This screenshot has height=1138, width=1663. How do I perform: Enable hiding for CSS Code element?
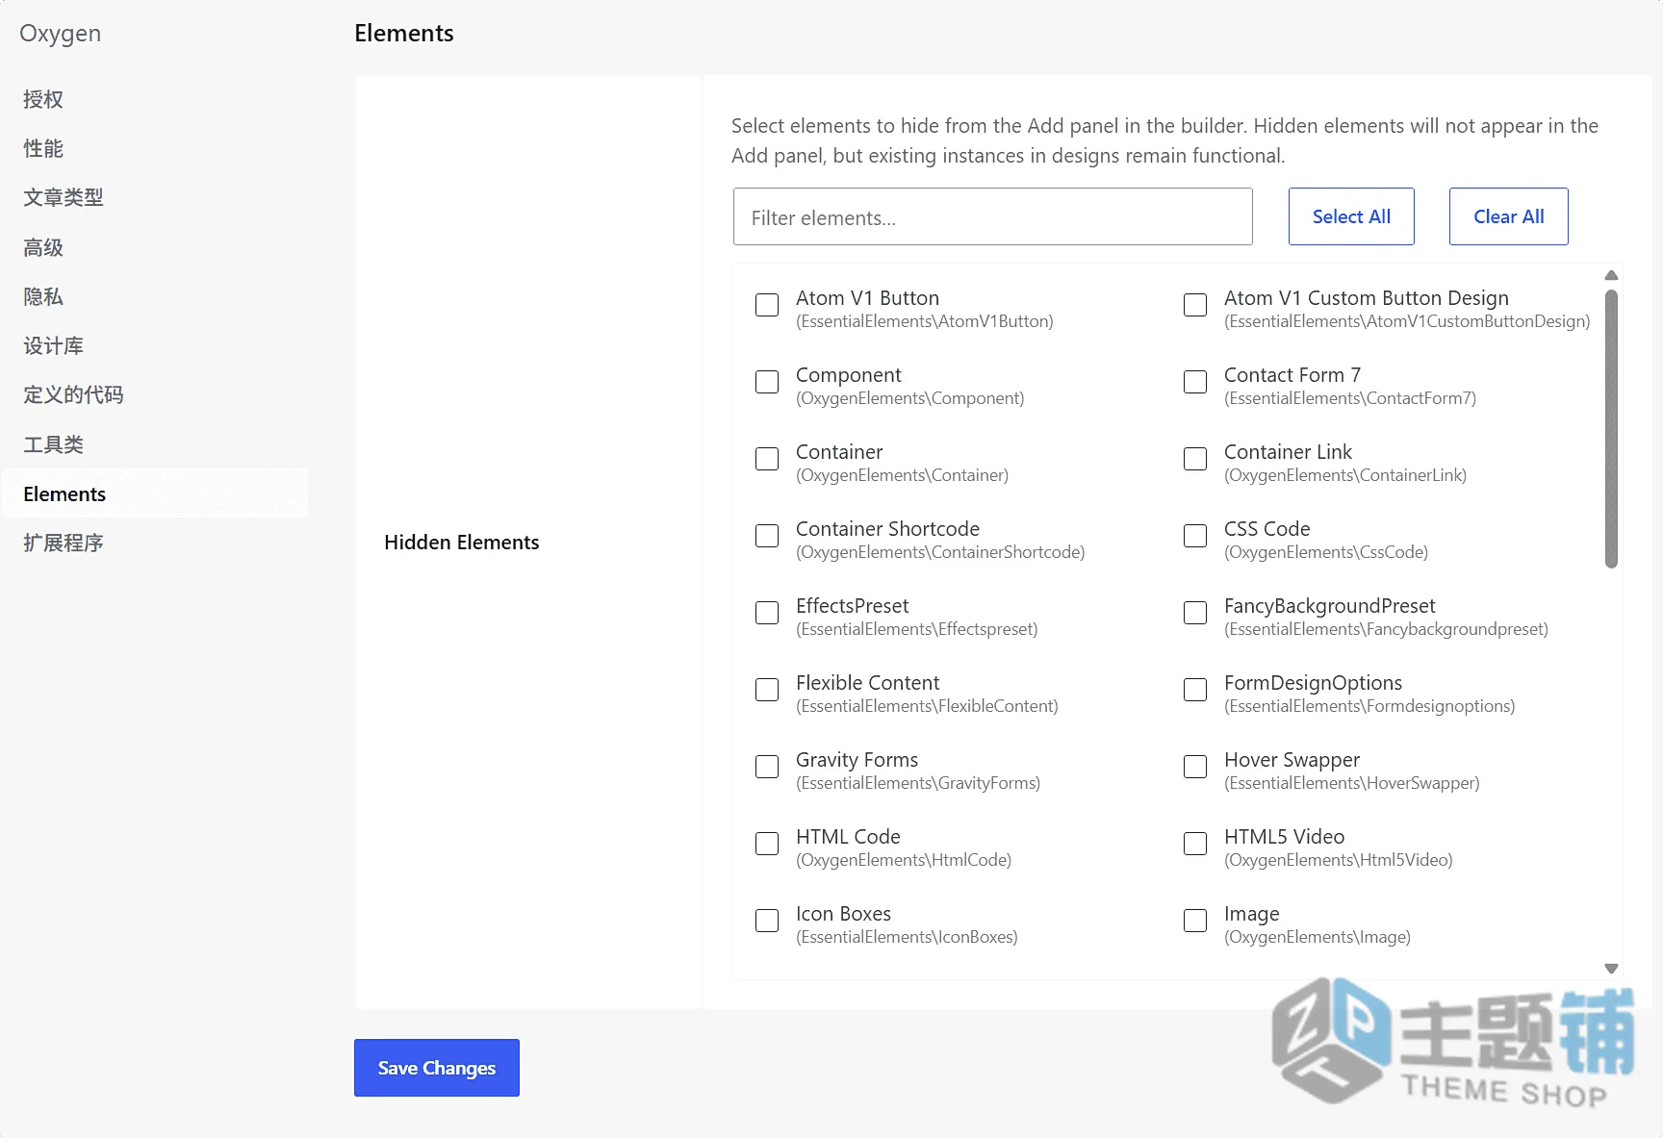tap(1195, 536)
